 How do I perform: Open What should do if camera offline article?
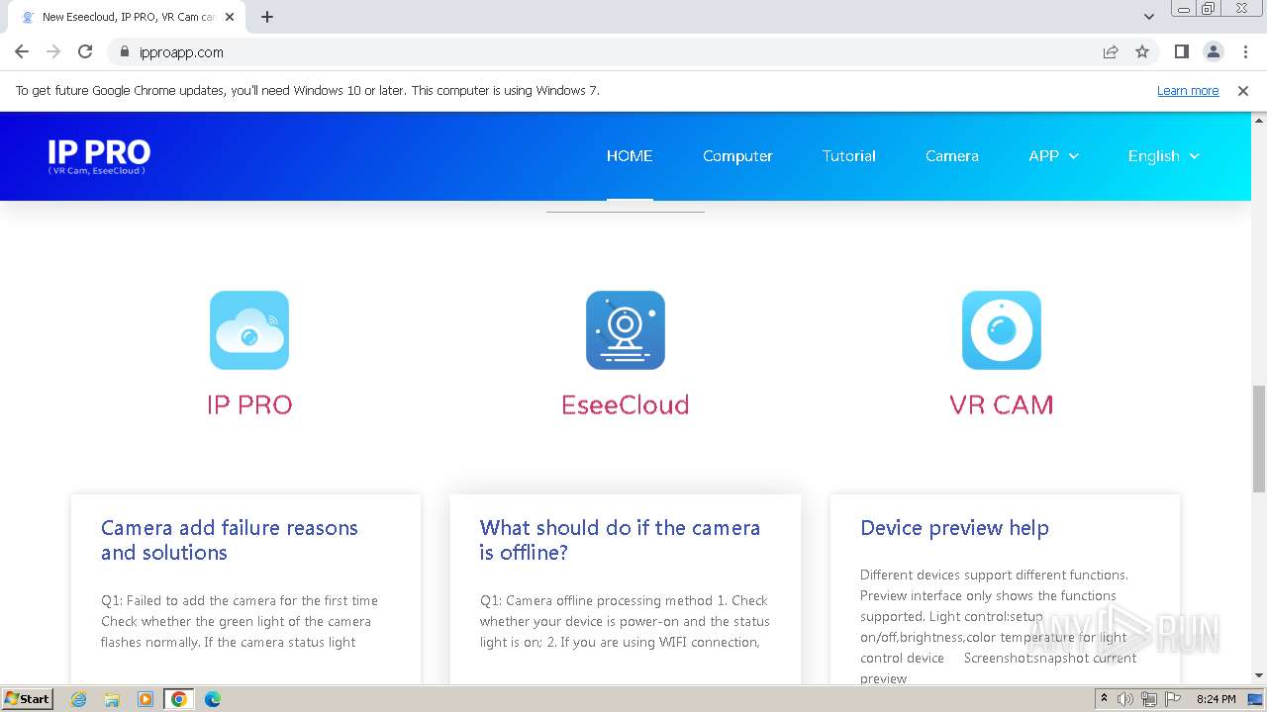pos(621,540)
